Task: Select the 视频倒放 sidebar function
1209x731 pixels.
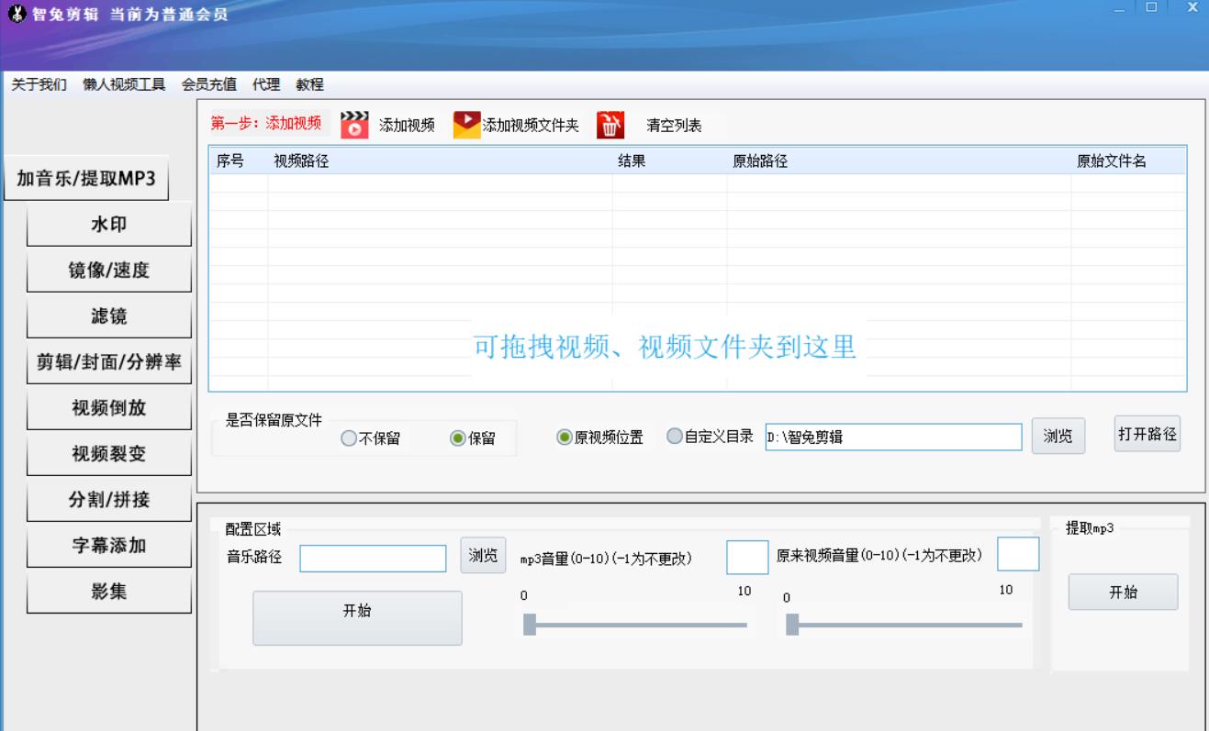Action: pyautogui.click(x=108, y=407)
